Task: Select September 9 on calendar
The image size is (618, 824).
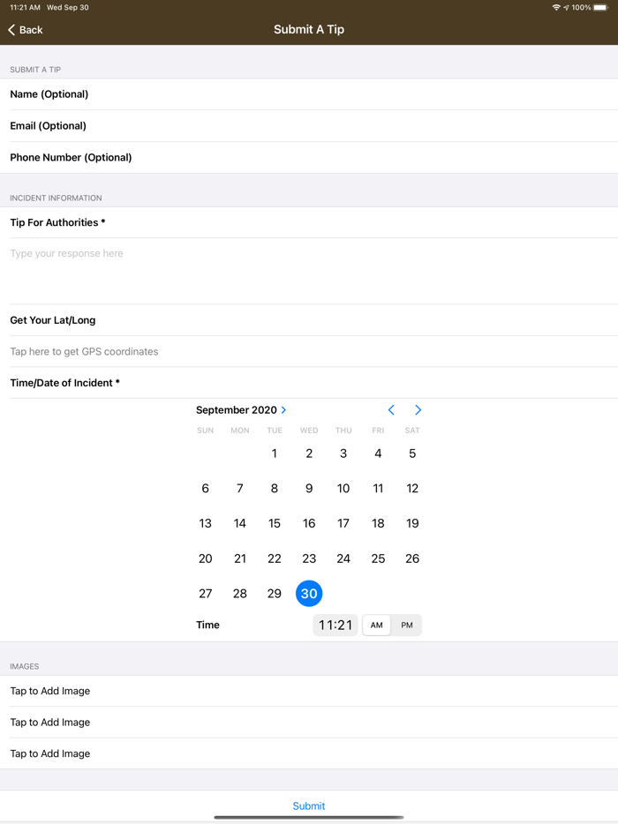Action: click(309, 488)
